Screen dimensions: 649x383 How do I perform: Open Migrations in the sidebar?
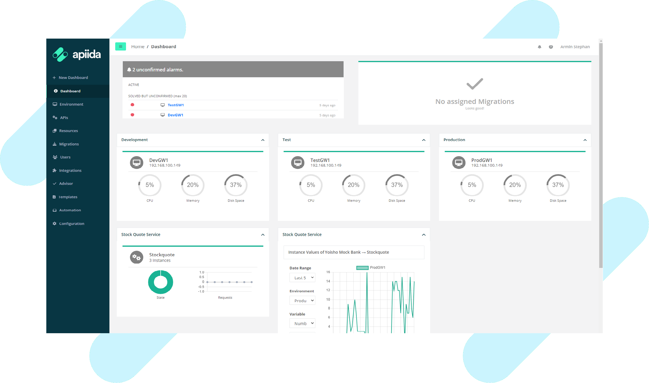(69, 144)
